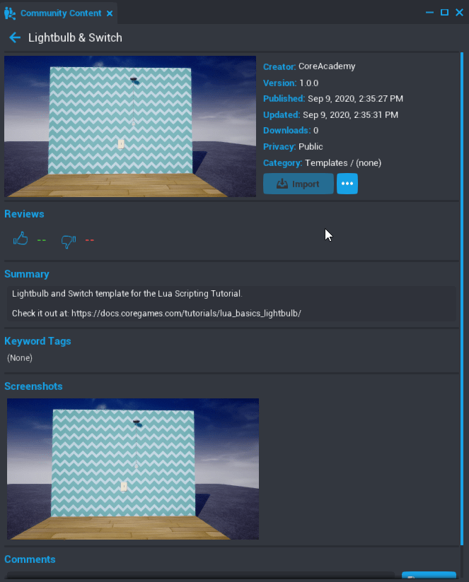Maximize the Community Content window
Viewport: 469px width, 582px height.
444,12
